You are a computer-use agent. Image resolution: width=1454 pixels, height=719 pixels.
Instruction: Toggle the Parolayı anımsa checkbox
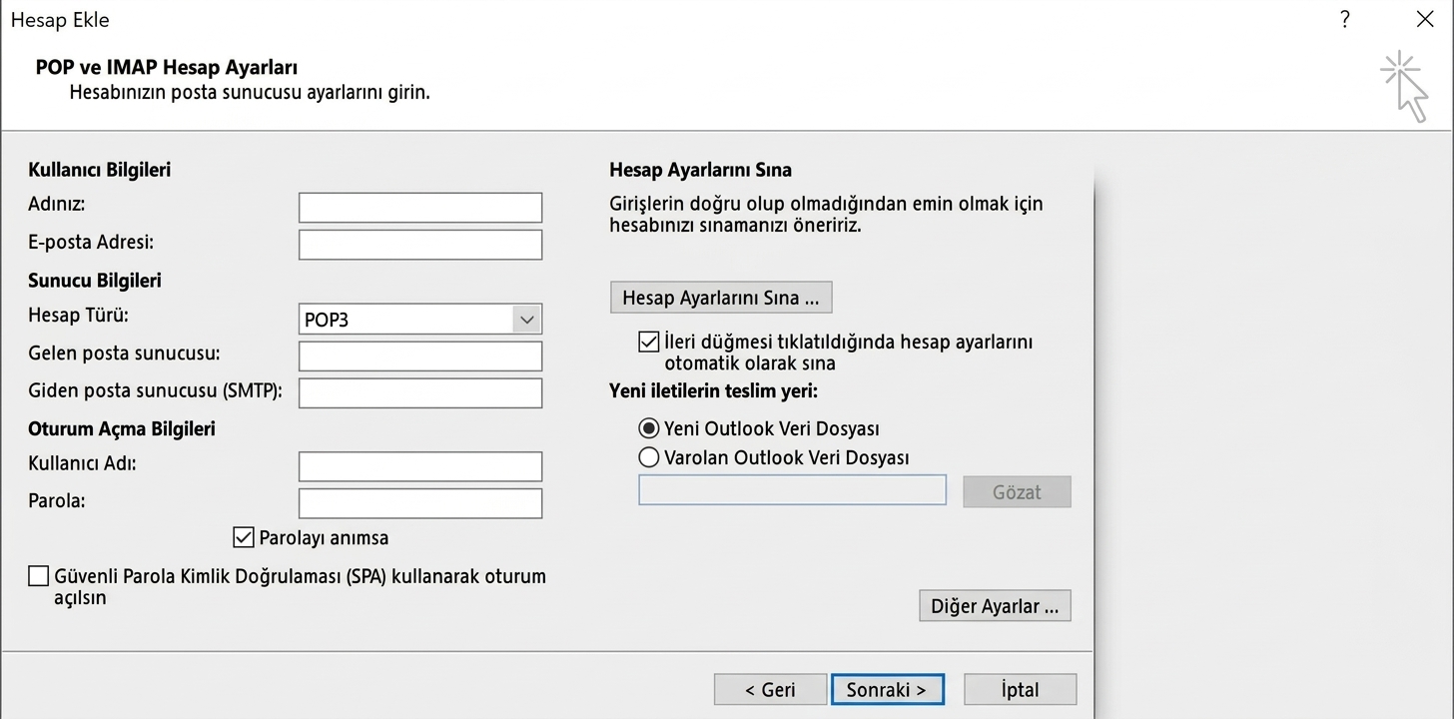point(243,537)
